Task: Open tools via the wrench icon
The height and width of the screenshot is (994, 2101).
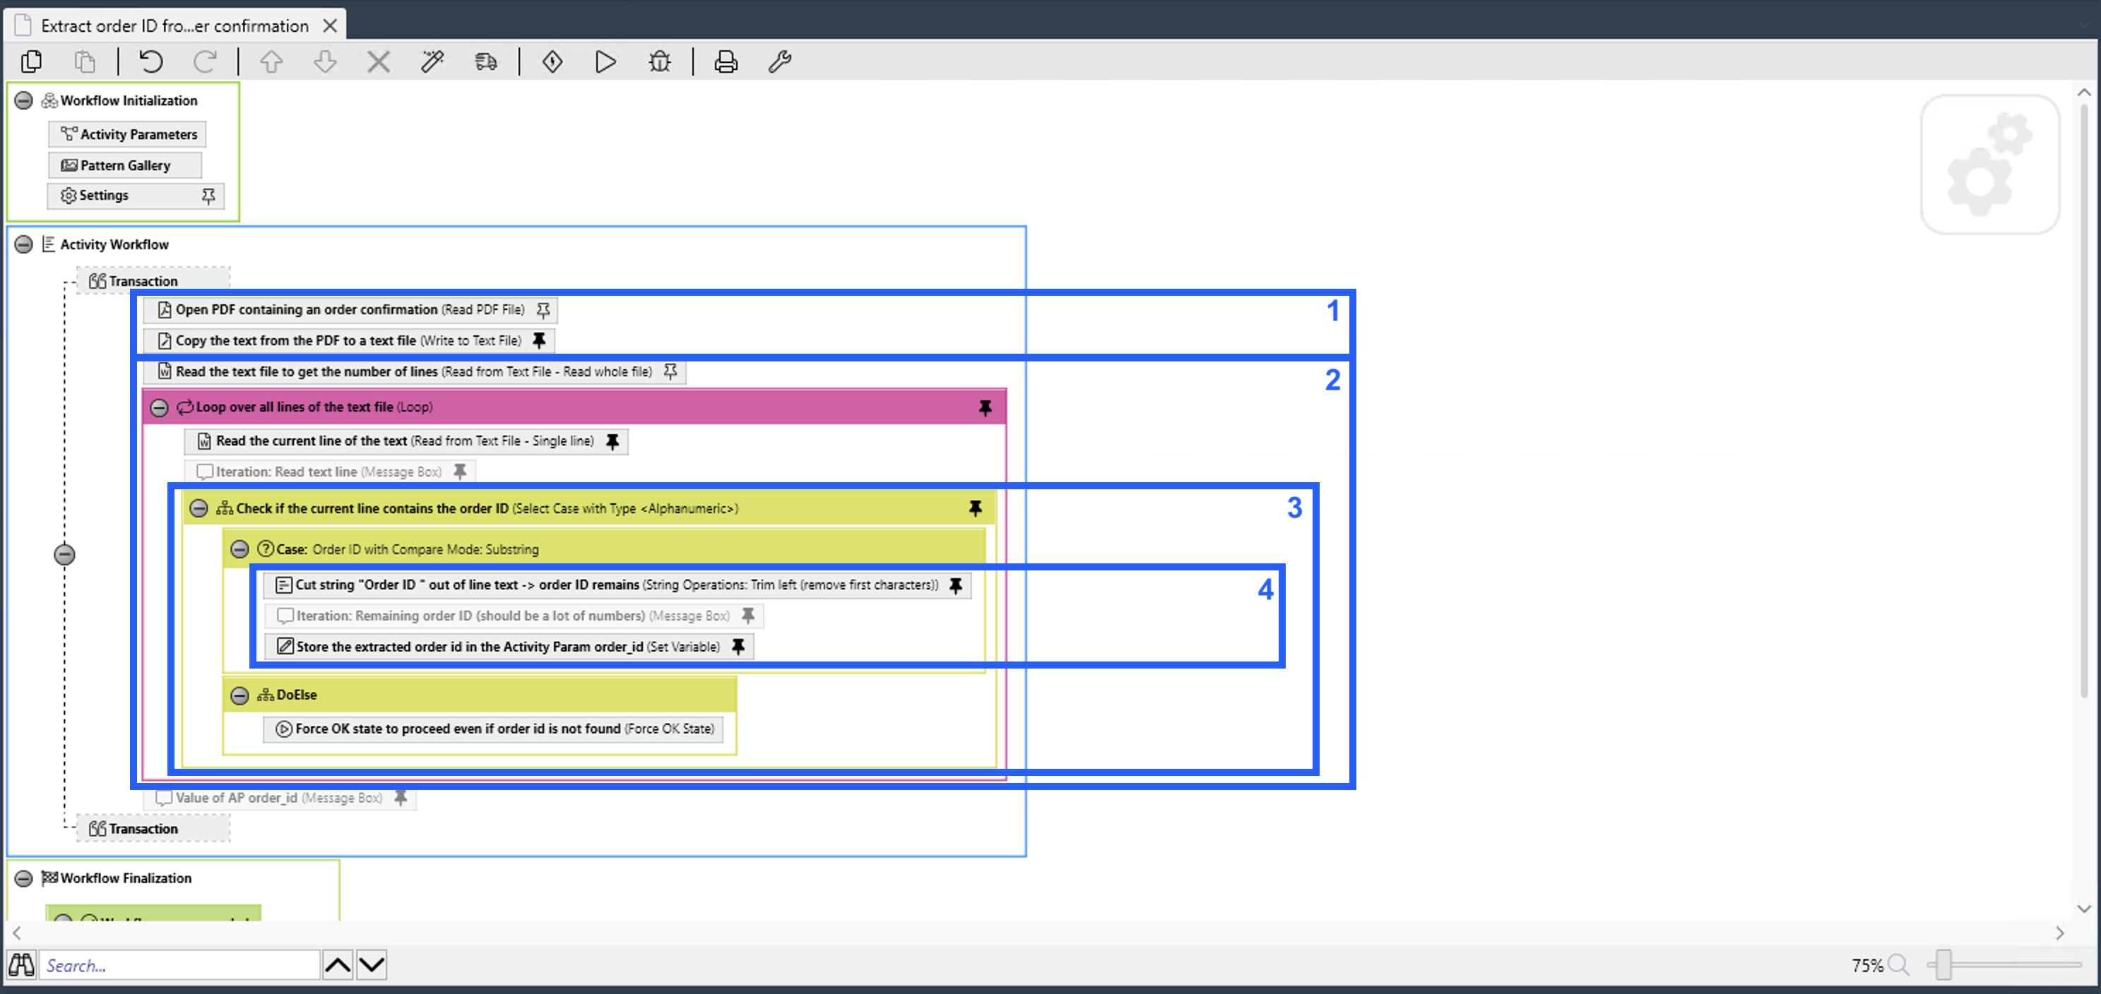Action: pos(780,61)
